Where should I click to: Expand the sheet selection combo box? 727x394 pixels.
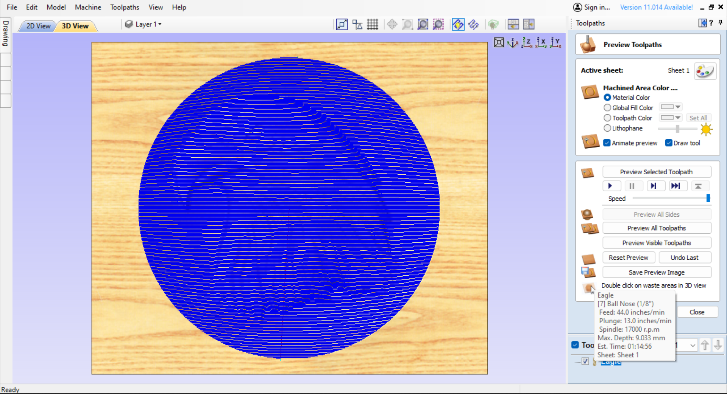point(693,345)
